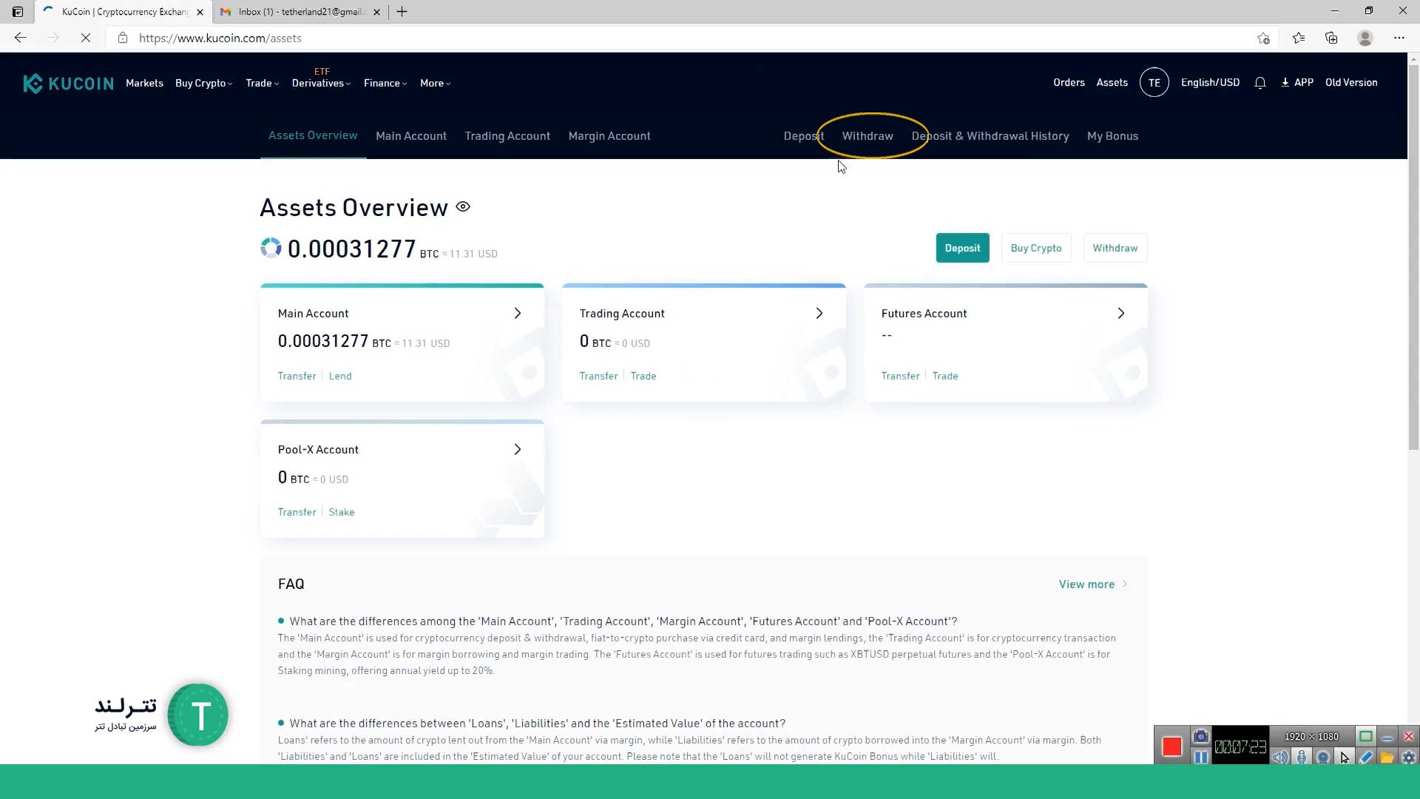Toggle recorder microphone icon
The width and height of the screenshot is (1420, 799).
[1302, 757]
